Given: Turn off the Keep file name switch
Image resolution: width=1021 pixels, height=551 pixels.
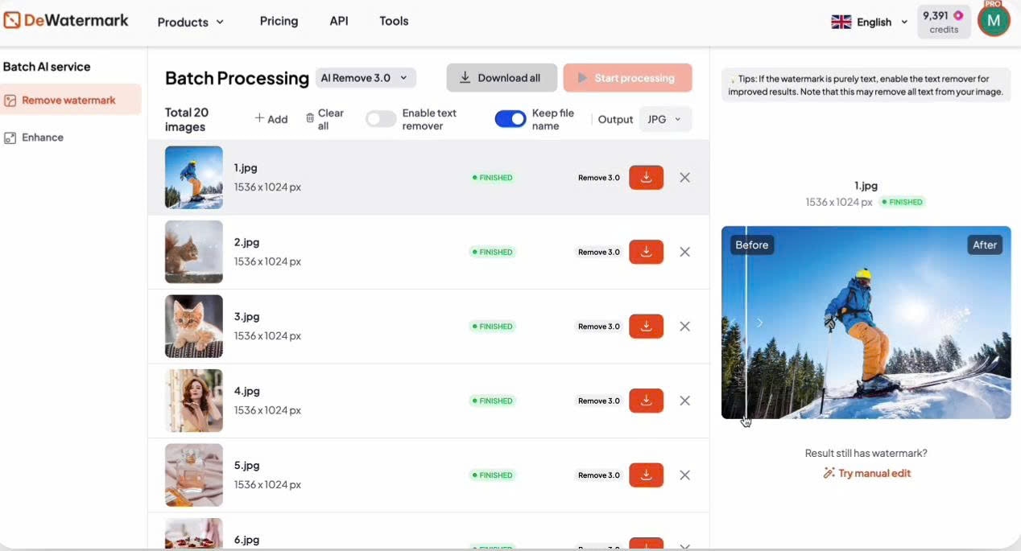Looking at the screenshot, I should 510,120.
